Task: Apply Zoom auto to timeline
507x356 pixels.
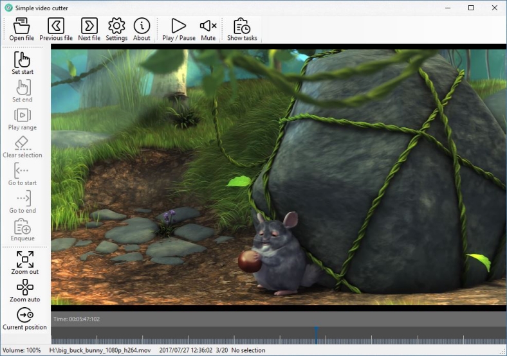Action: coord(24,288)
